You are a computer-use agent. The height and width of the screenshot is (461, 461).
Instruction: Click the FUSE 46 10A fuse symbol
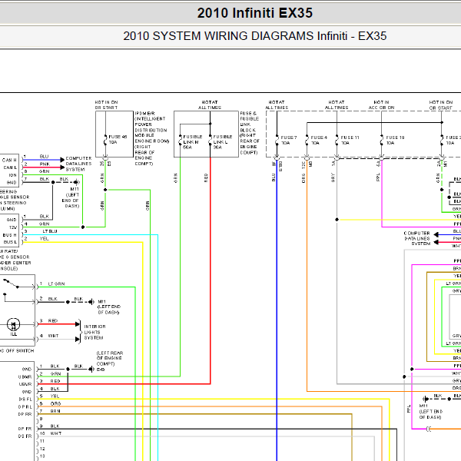click(x=105, y=140)
